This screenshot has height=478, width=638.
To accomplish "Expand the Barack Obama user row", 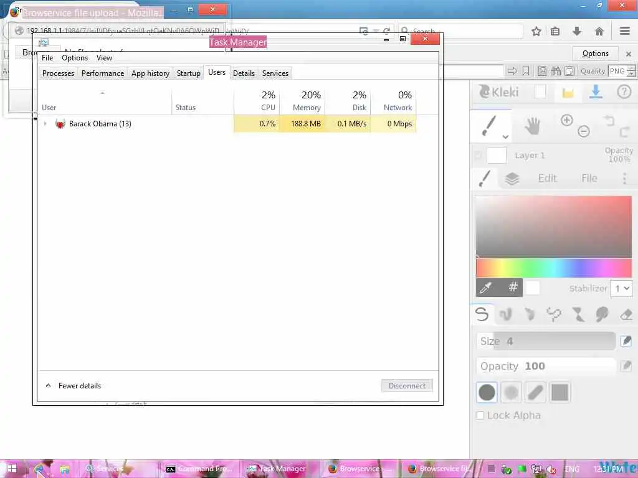I will (x=45, y=124).
